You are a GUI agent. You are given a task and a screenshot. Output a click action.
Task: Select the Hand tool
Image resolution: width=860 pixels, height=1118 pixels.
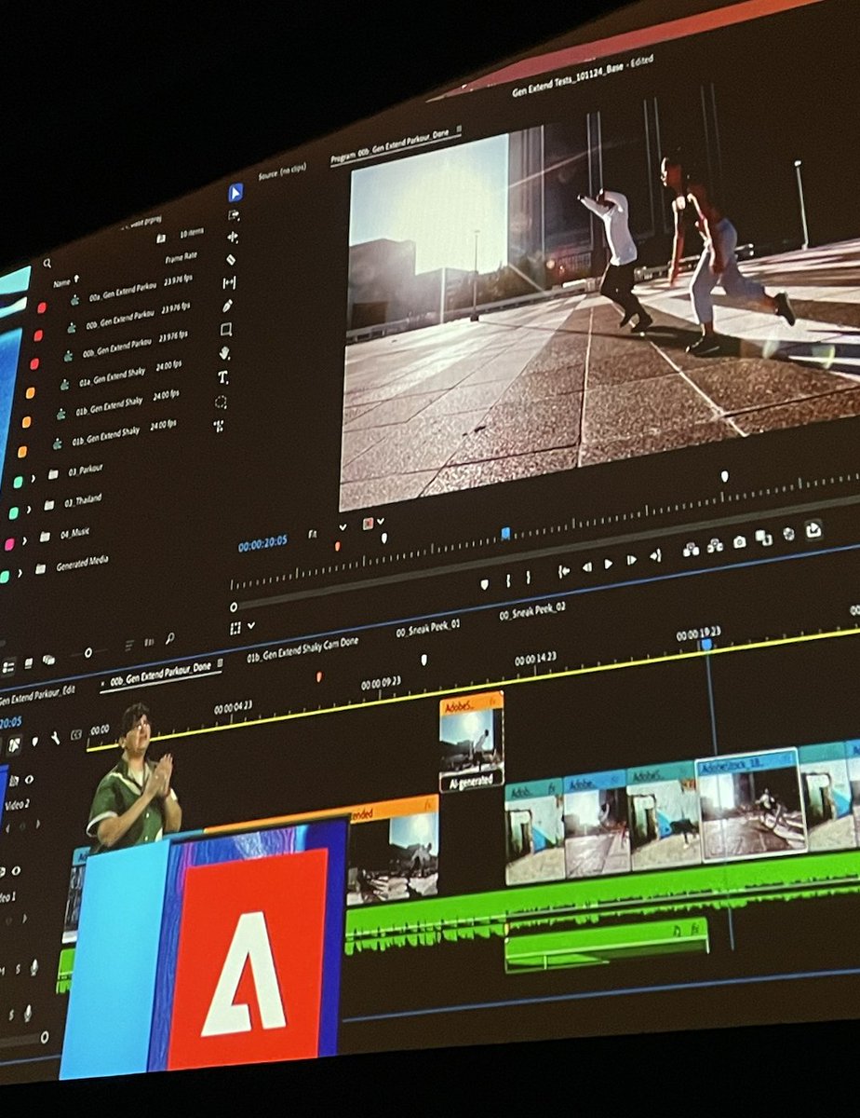point(224,353)
